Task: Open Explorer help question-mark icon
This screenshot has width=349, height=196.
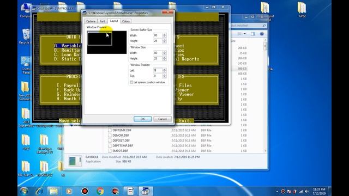Action: coord(262,34)
